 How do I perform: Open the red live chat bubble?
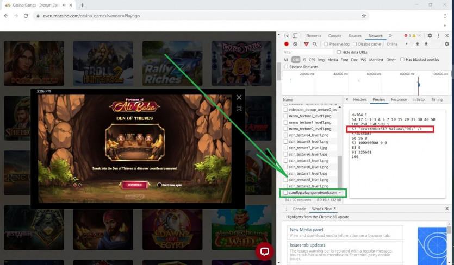coord(264,251)
